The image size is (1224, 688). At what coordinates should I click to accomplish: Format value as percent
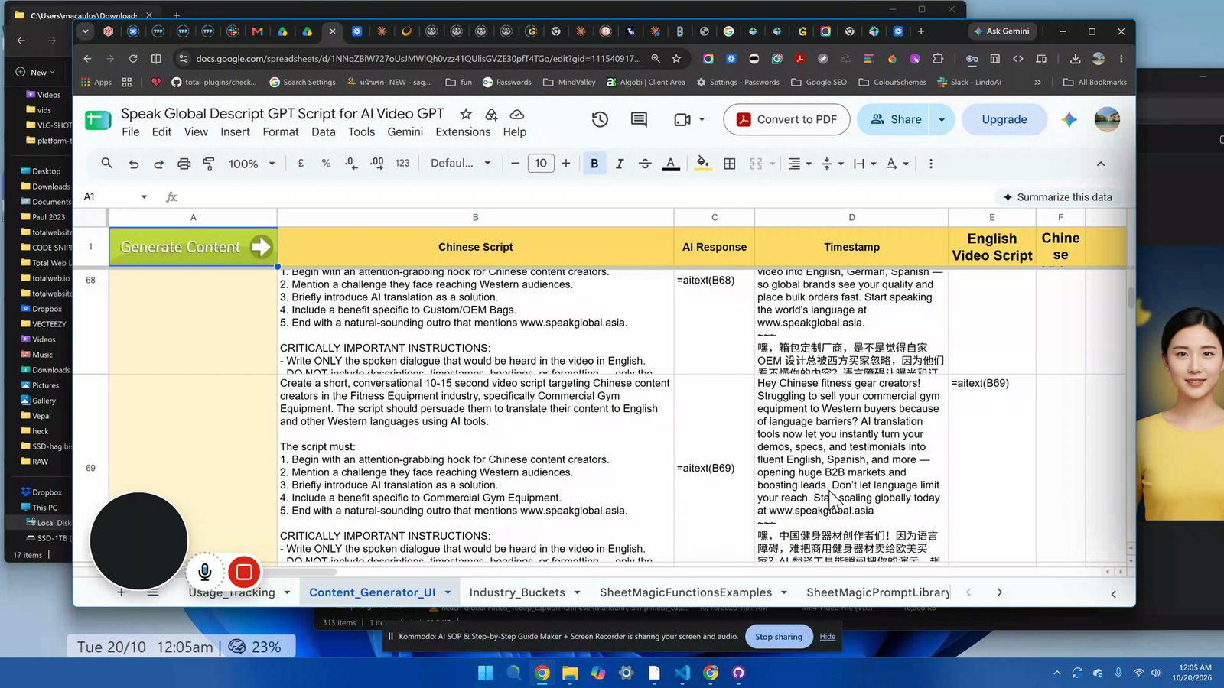[326, 164]
